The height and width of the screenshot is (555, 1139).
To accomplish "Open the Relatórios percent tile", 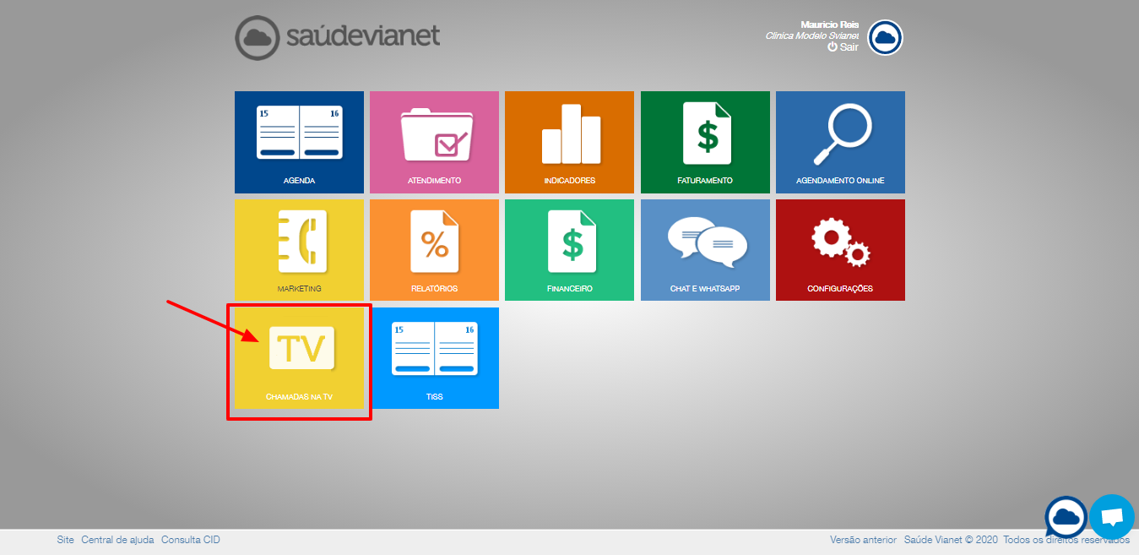I will point(434,250).
